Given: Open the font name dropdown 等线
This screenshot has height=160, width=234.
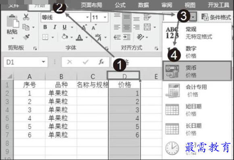Looking at the screenshot, I should [x=88, y=17].
